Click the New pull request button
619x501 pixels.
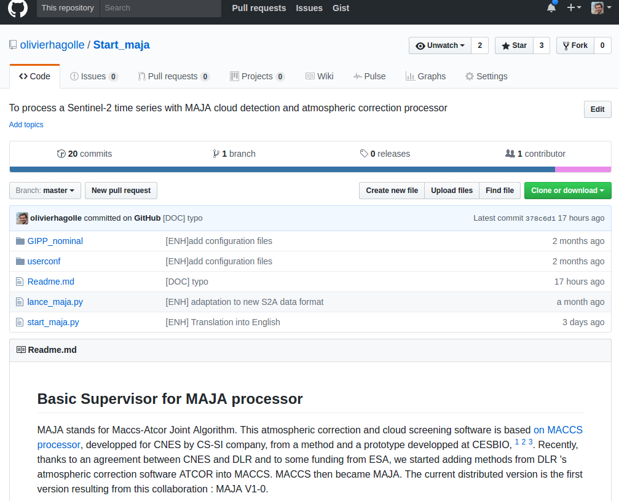(x=121, y=191)
